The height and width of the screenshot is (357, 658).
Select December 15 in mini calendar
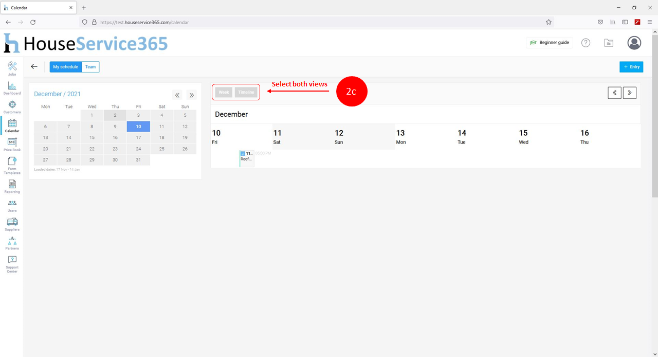(92, 137)
